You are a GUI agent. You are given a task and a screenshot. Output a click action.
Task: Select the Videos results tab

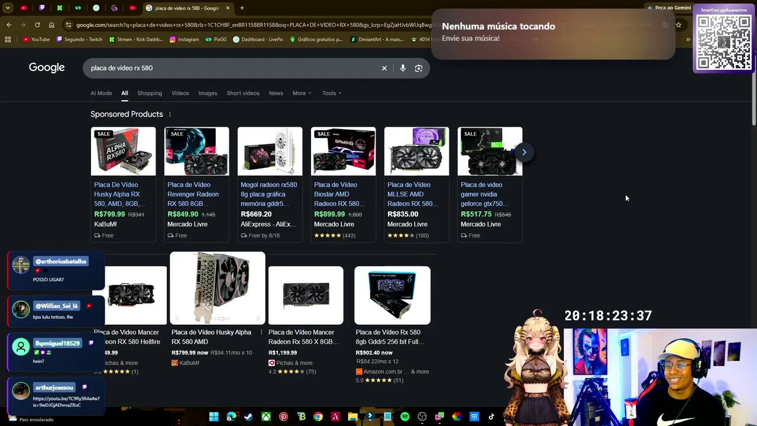(180, 93)
